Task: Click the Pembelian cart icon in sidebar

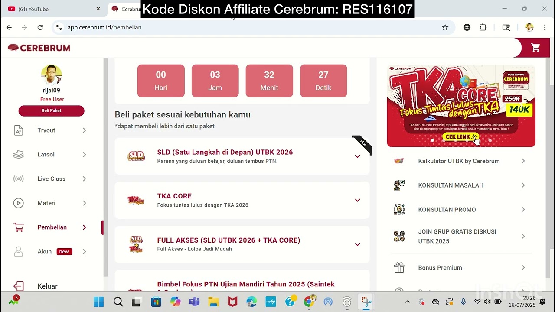Action: 18,227
